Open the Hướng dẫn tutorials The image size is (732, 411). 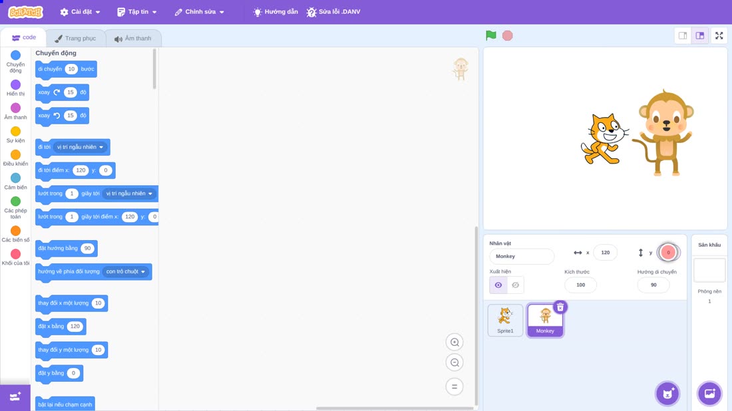(275, 12)
